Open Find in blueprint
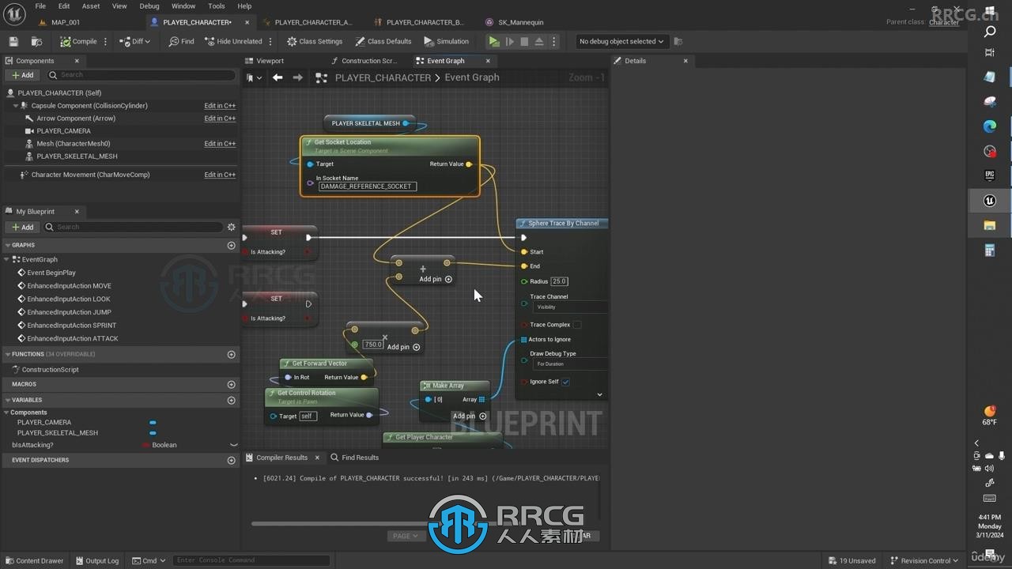The height and width of the screenshot is (569, 1012). 181,41
